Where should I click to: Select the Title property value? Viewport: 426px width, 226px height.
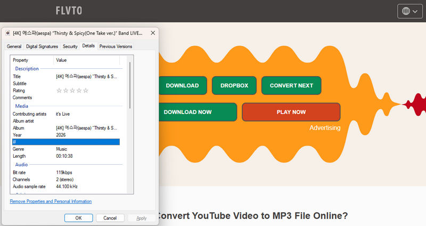click(86, 77)
